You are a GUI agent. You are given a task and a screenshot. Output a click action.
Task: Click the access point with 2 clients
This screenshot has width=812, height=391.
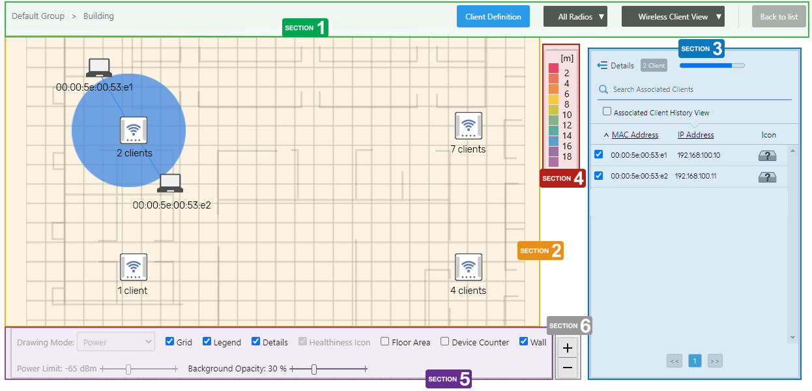134,130
